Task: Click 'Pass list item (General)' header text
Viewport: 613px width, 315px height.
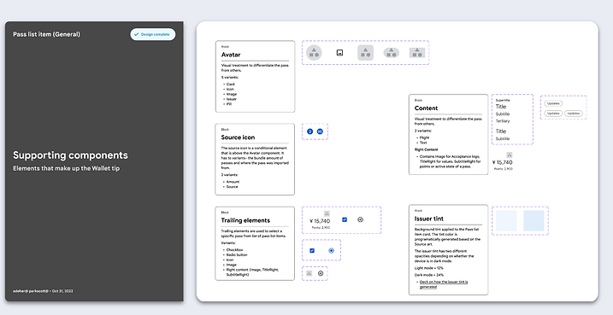Action: tap(46, 34)
